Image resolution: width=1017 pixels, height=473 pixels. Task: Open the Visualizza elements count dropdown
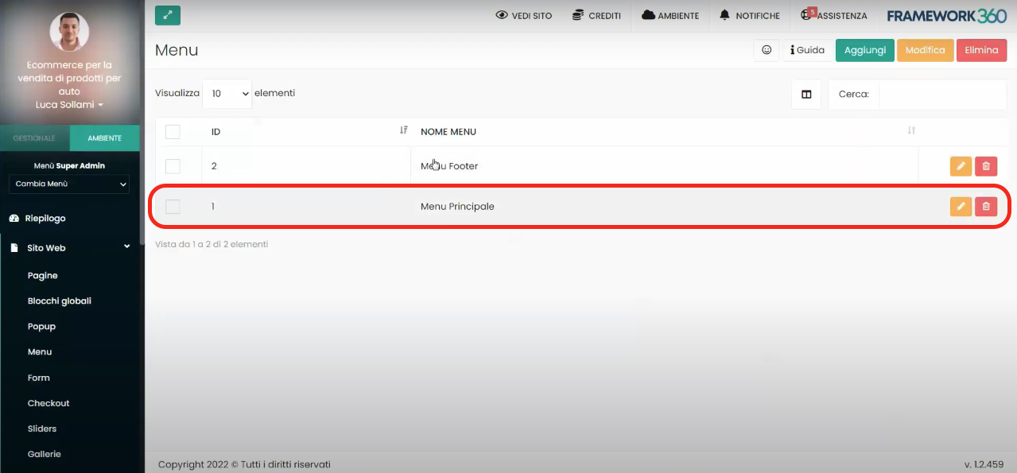[227, 94]
